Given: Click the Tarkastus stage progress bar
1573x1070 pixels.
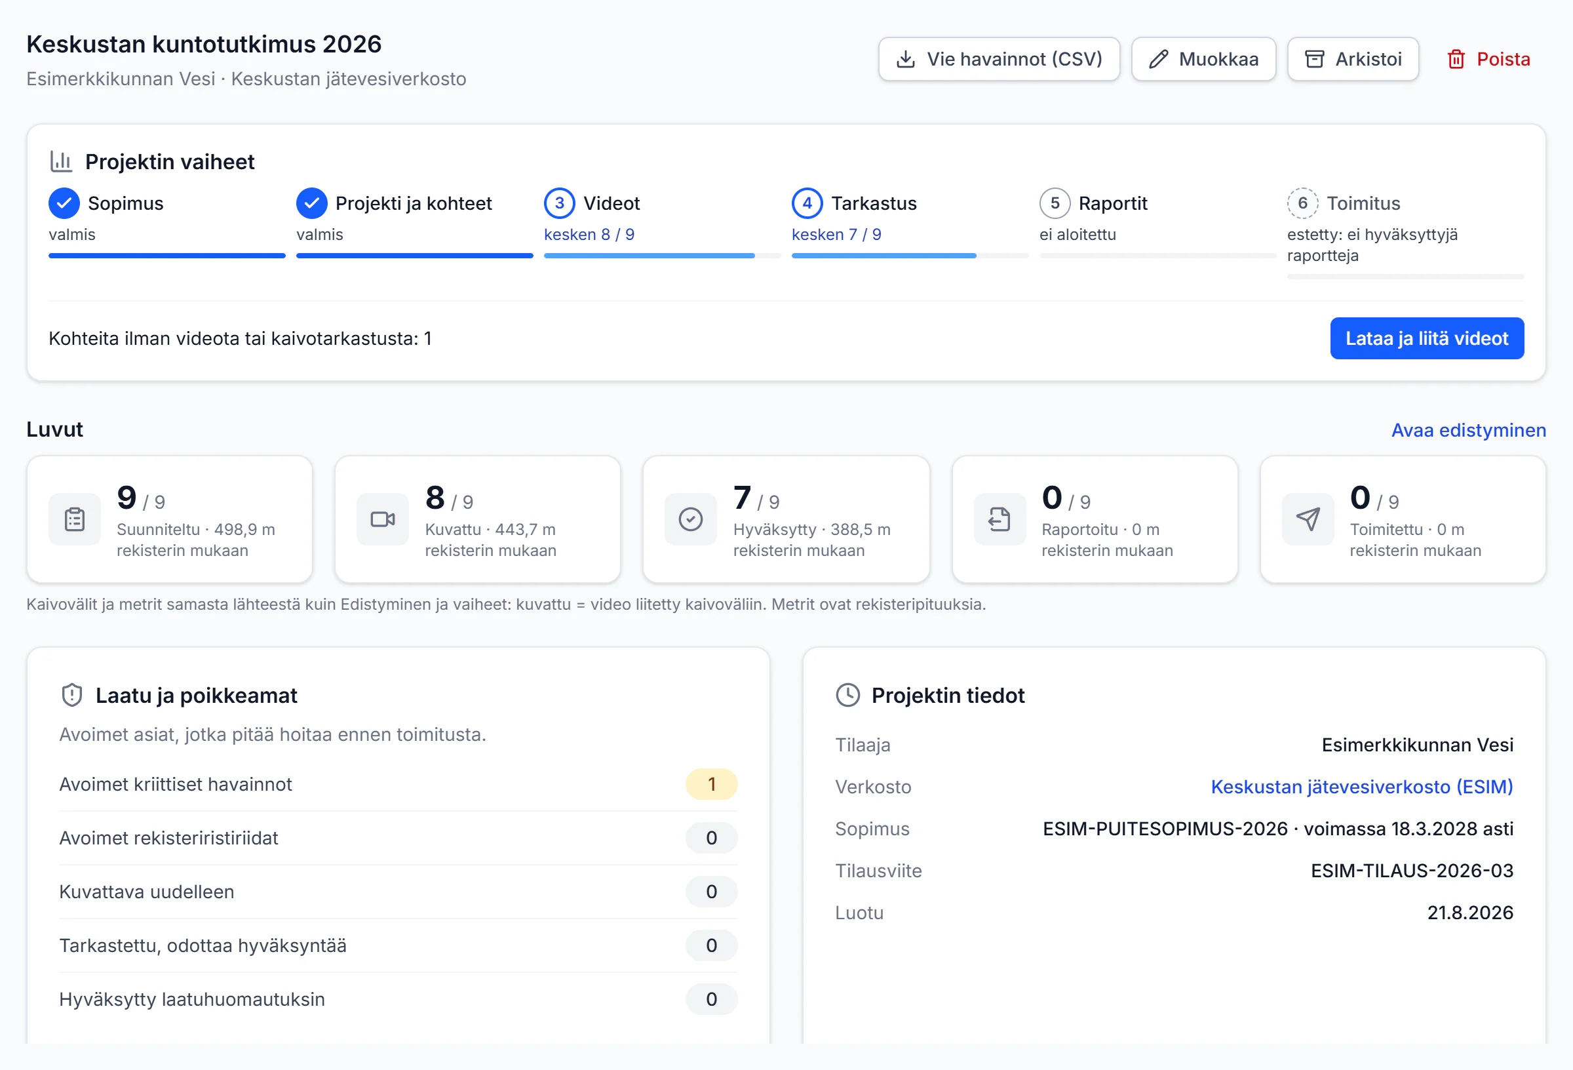Looking at the screenshot, I should (910, 256).
